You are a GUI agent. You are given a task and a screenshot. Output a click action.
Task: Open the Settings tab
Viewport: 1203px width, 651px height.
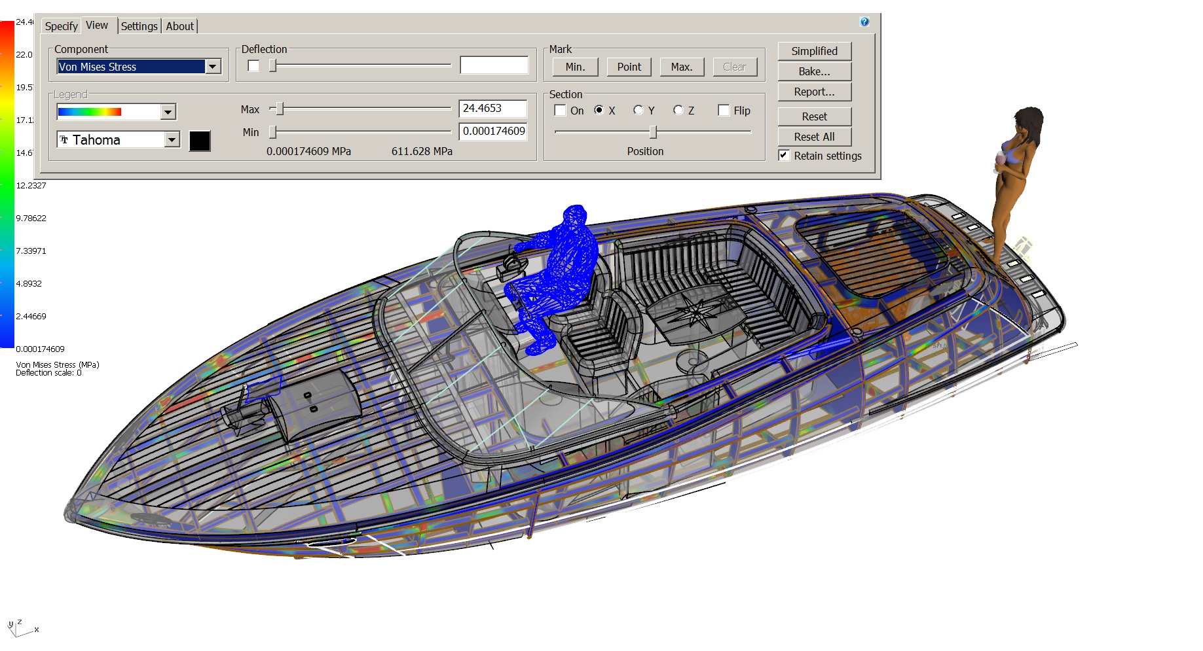coord(139,26)
